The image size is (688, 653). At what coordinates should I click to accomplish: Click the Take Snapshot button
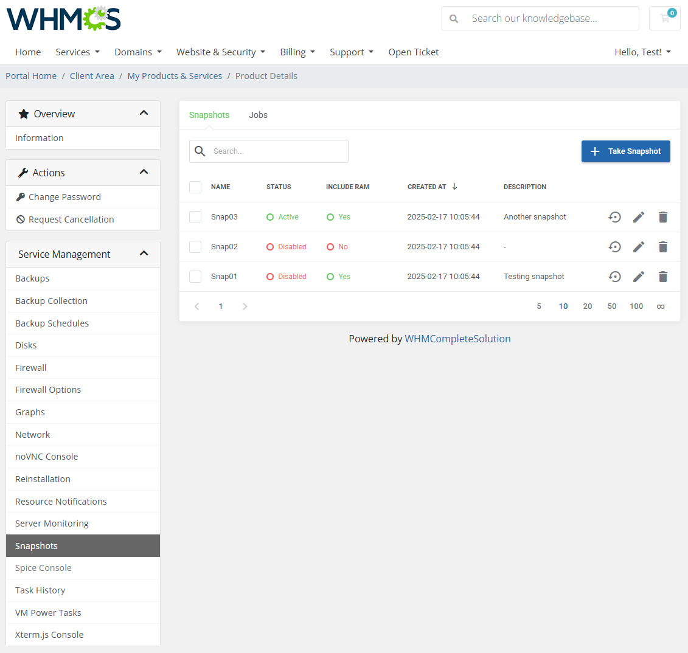tap(625, 151)
